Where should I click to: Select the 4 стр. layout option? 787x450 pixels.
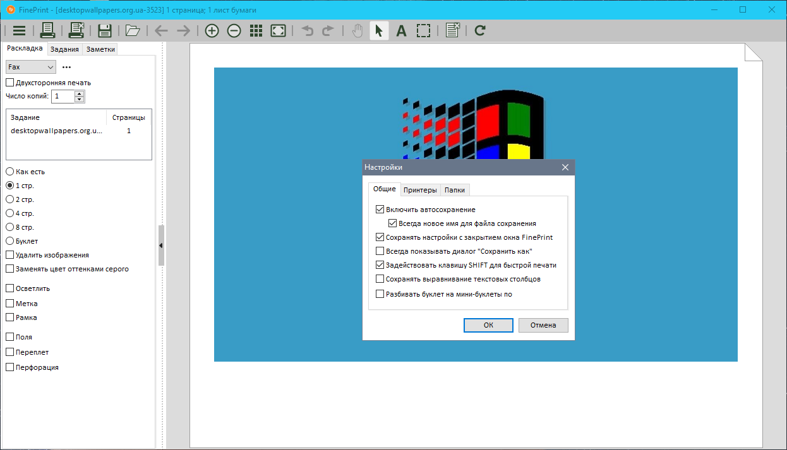point(20,213)
